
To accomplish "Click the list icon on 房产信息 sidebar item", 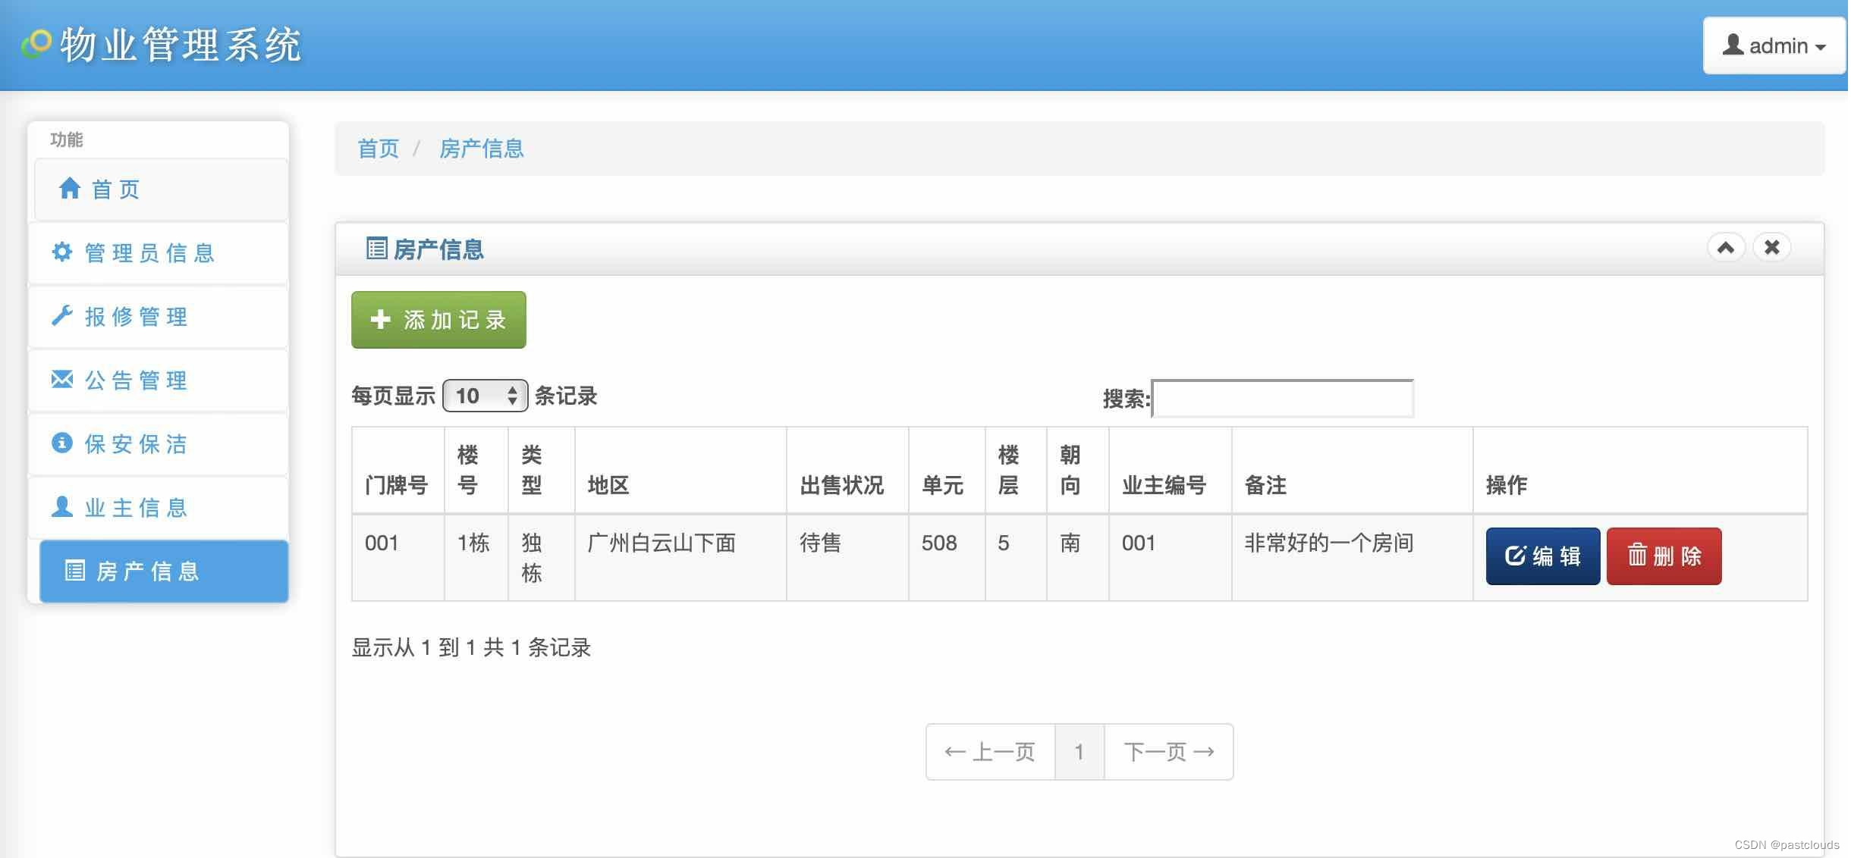I will [74, 570].
